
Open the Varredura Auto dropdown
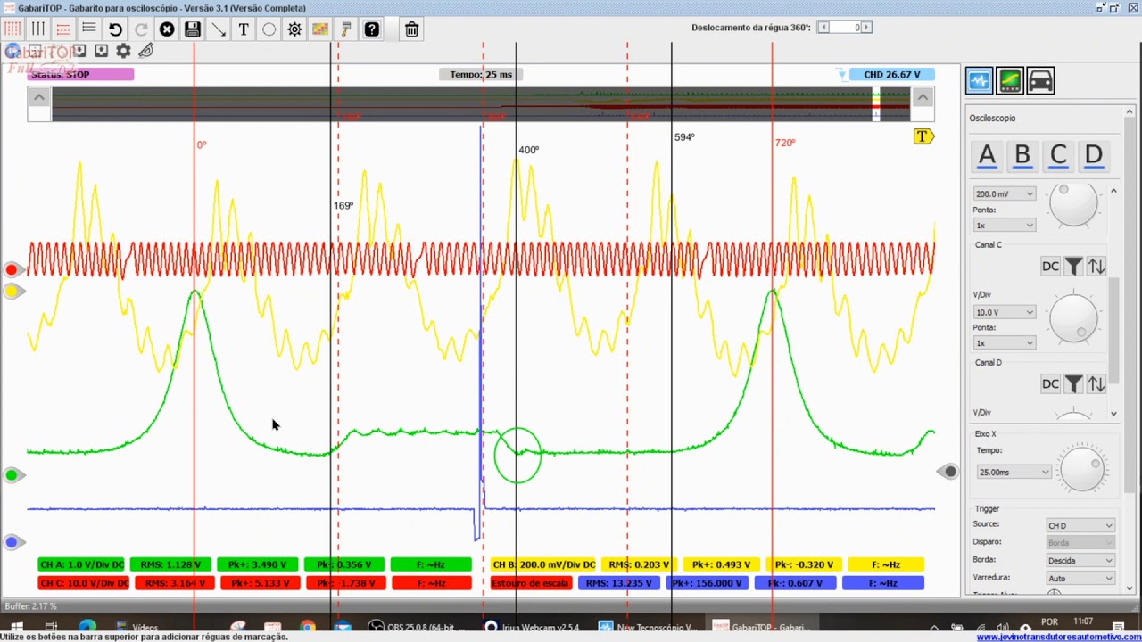tap(1080, 579)
